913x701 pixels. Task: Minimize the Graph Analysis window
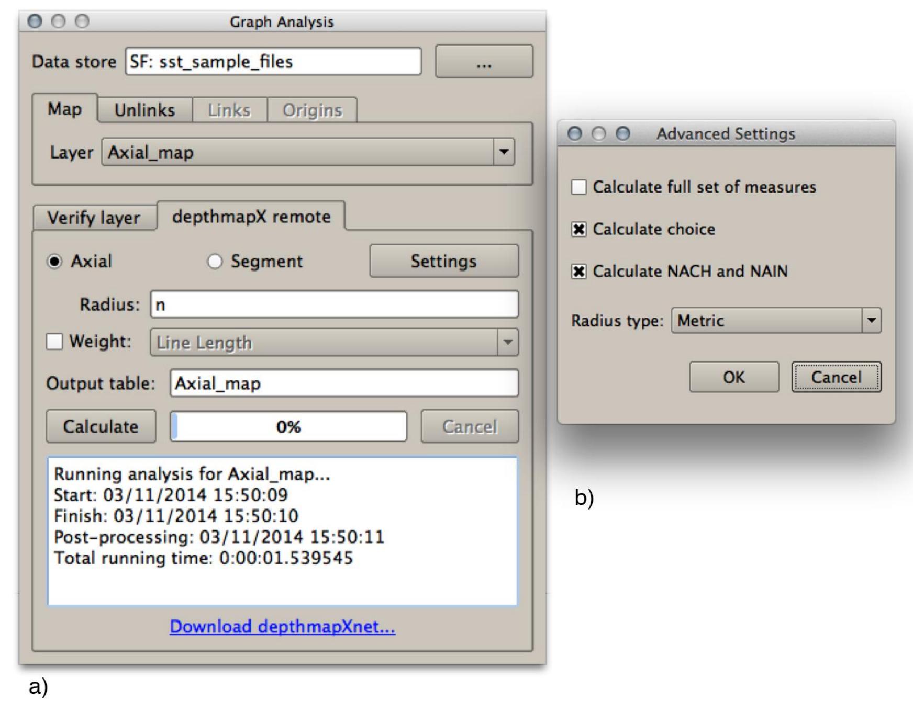coord(59,21)
